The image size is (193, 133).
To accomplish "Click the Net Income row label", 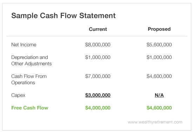I will coord(24,45).
